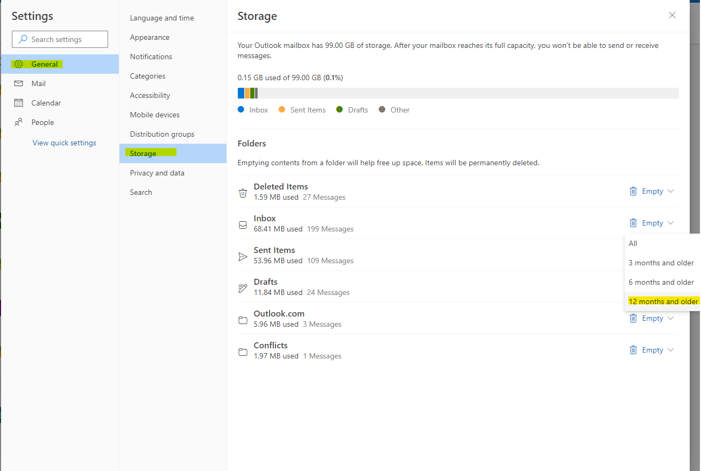Choose 3 months and older option
This screenshot has width=701, height=471.
point(662,263)
